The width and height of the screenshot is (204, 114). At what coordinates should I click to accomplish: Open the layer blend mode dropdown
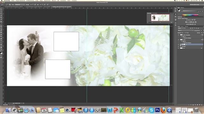point(186,30)
